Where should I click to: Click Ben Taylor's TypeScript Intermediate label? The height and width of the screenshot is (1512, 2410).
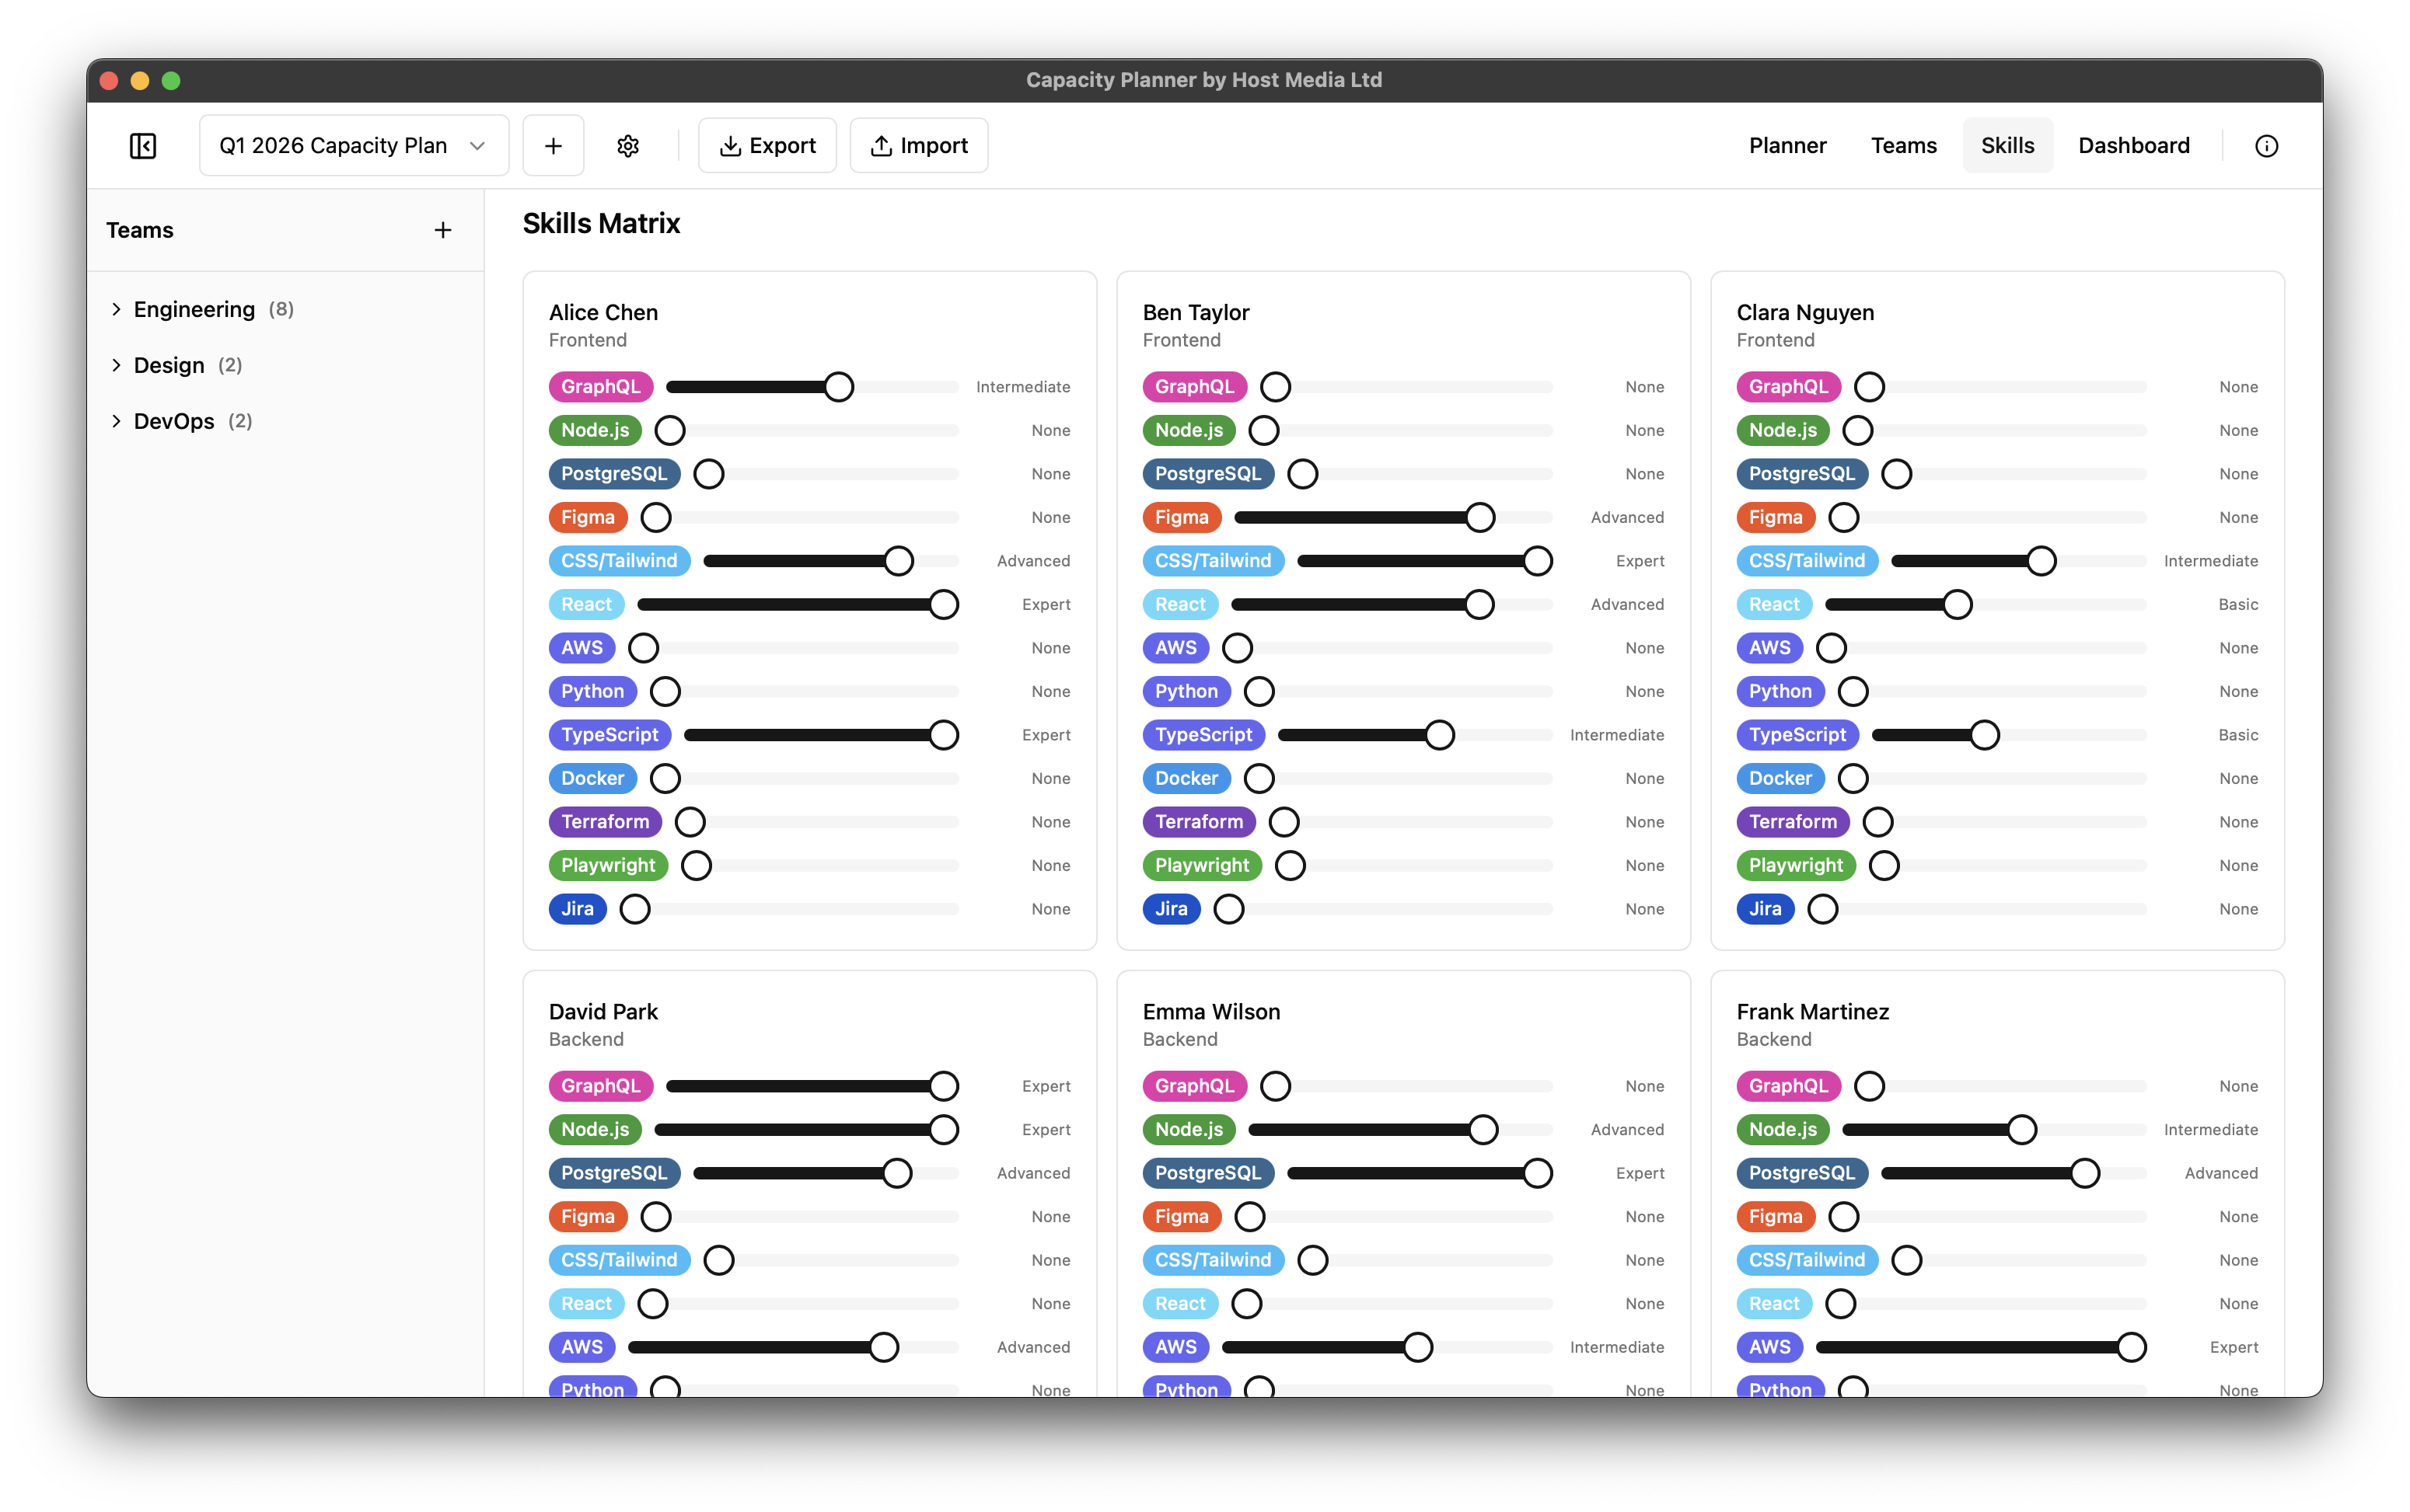pos(1617,735)
